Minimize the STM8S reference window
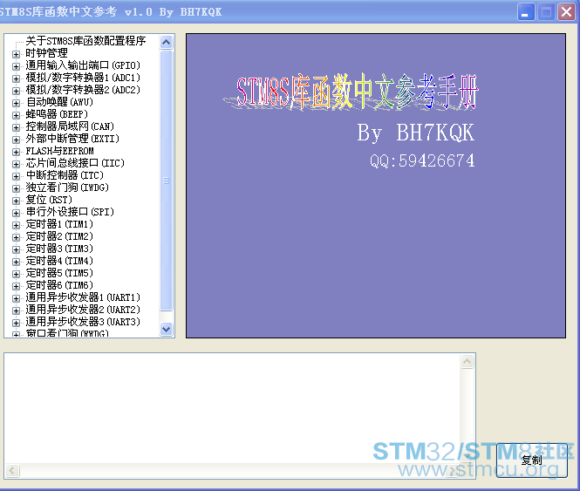 [x=526, y=12]
